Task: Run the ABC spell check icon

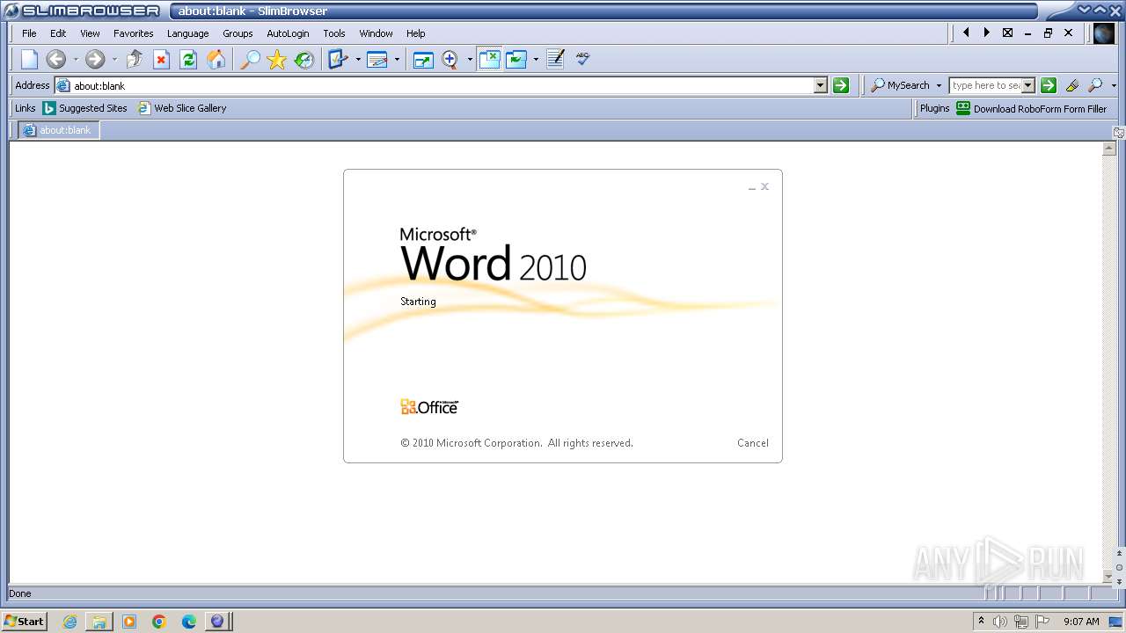Action: pos(582,59)
